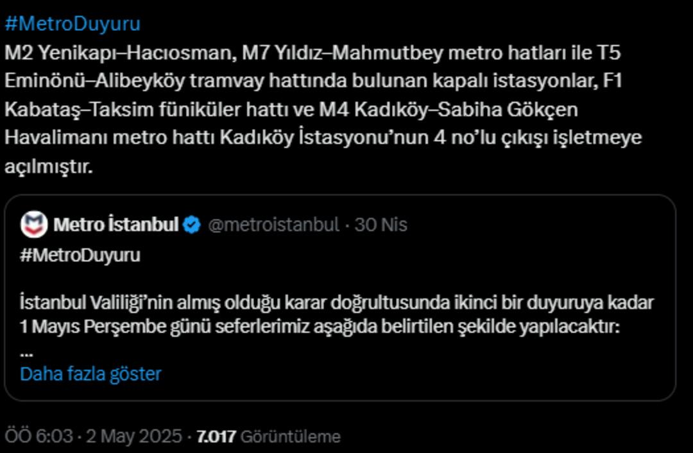Open the quoted post's 30 Nis date
This screenshot has height=453, width=693.
pos(381,225)
